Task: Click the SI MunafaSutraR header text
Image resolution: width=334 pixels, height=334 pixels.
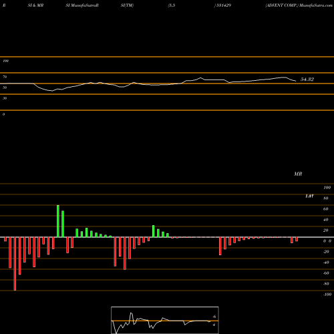Action: 82,5
